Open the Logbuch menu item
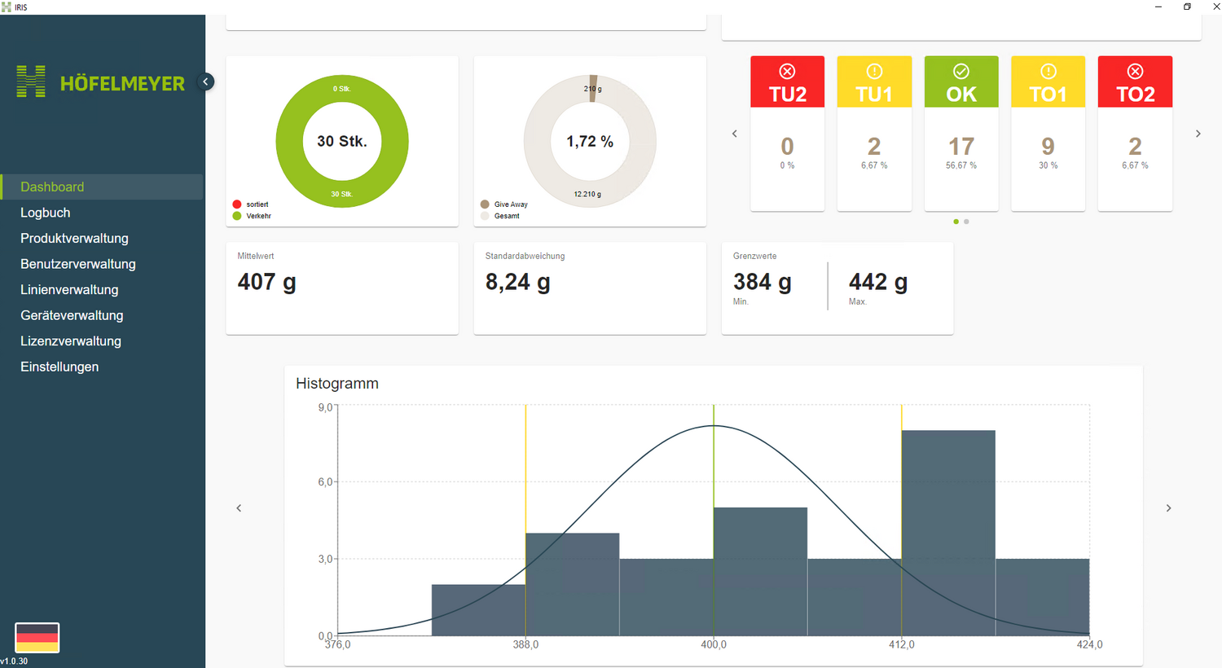This screenshot has width=1222, height=668. pos(46,213)
